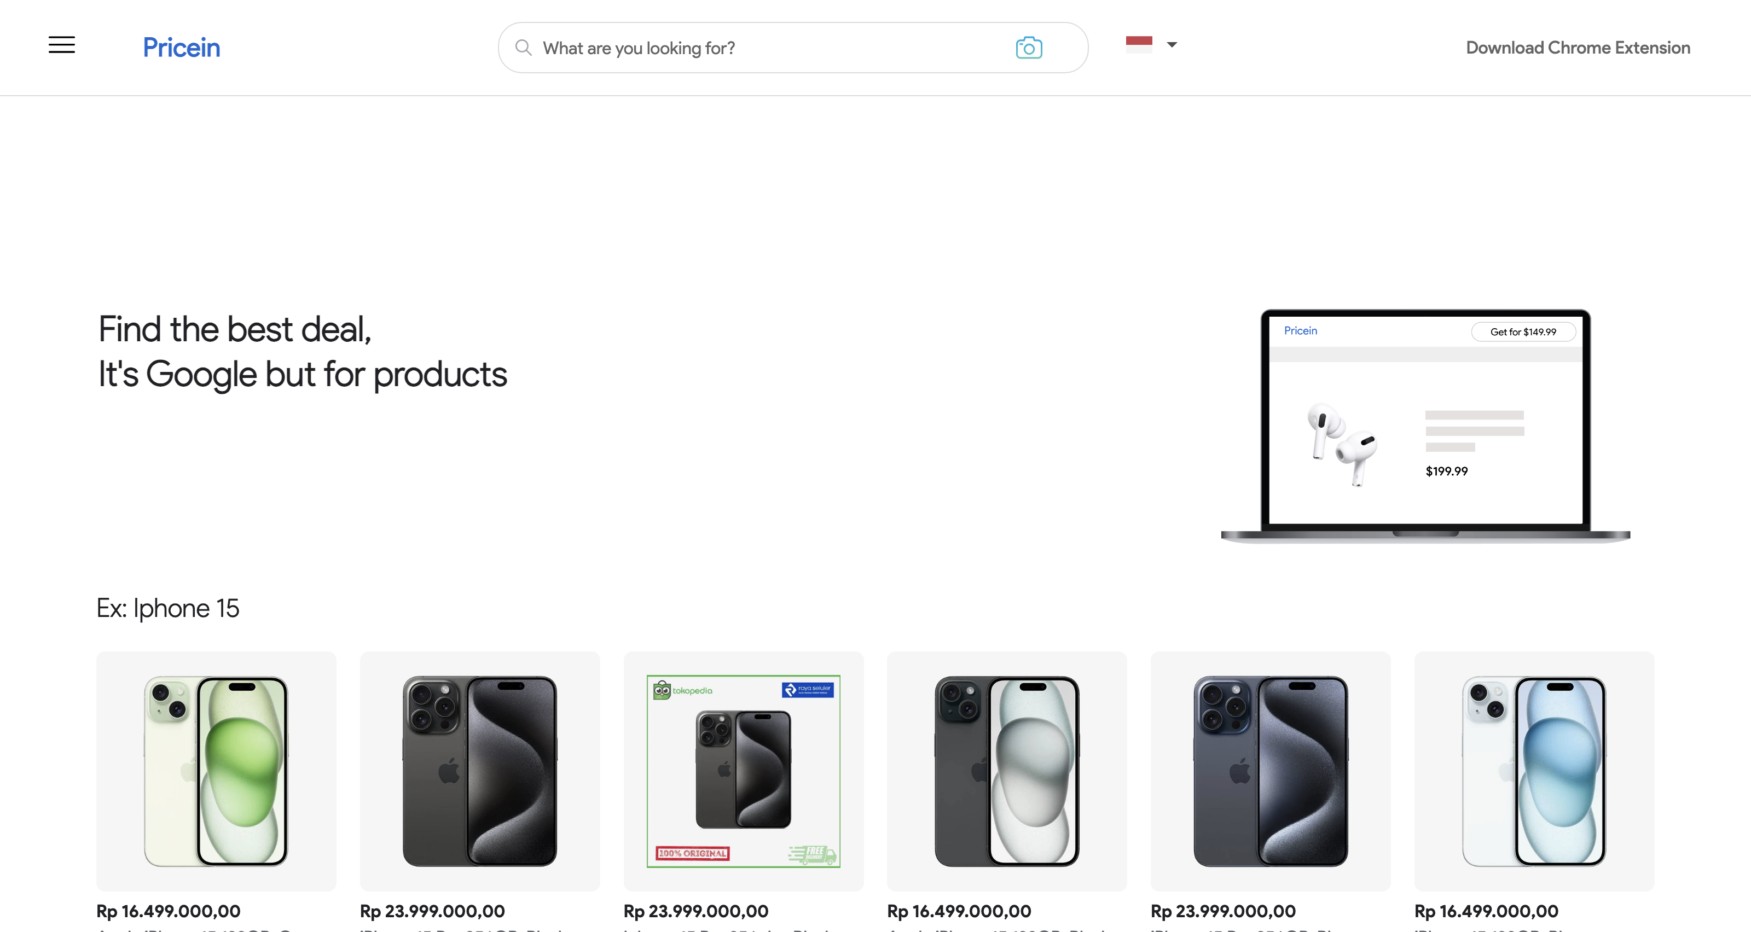
Task: Click the price under the Tokopedia listing
Action: tap(696, 911)
